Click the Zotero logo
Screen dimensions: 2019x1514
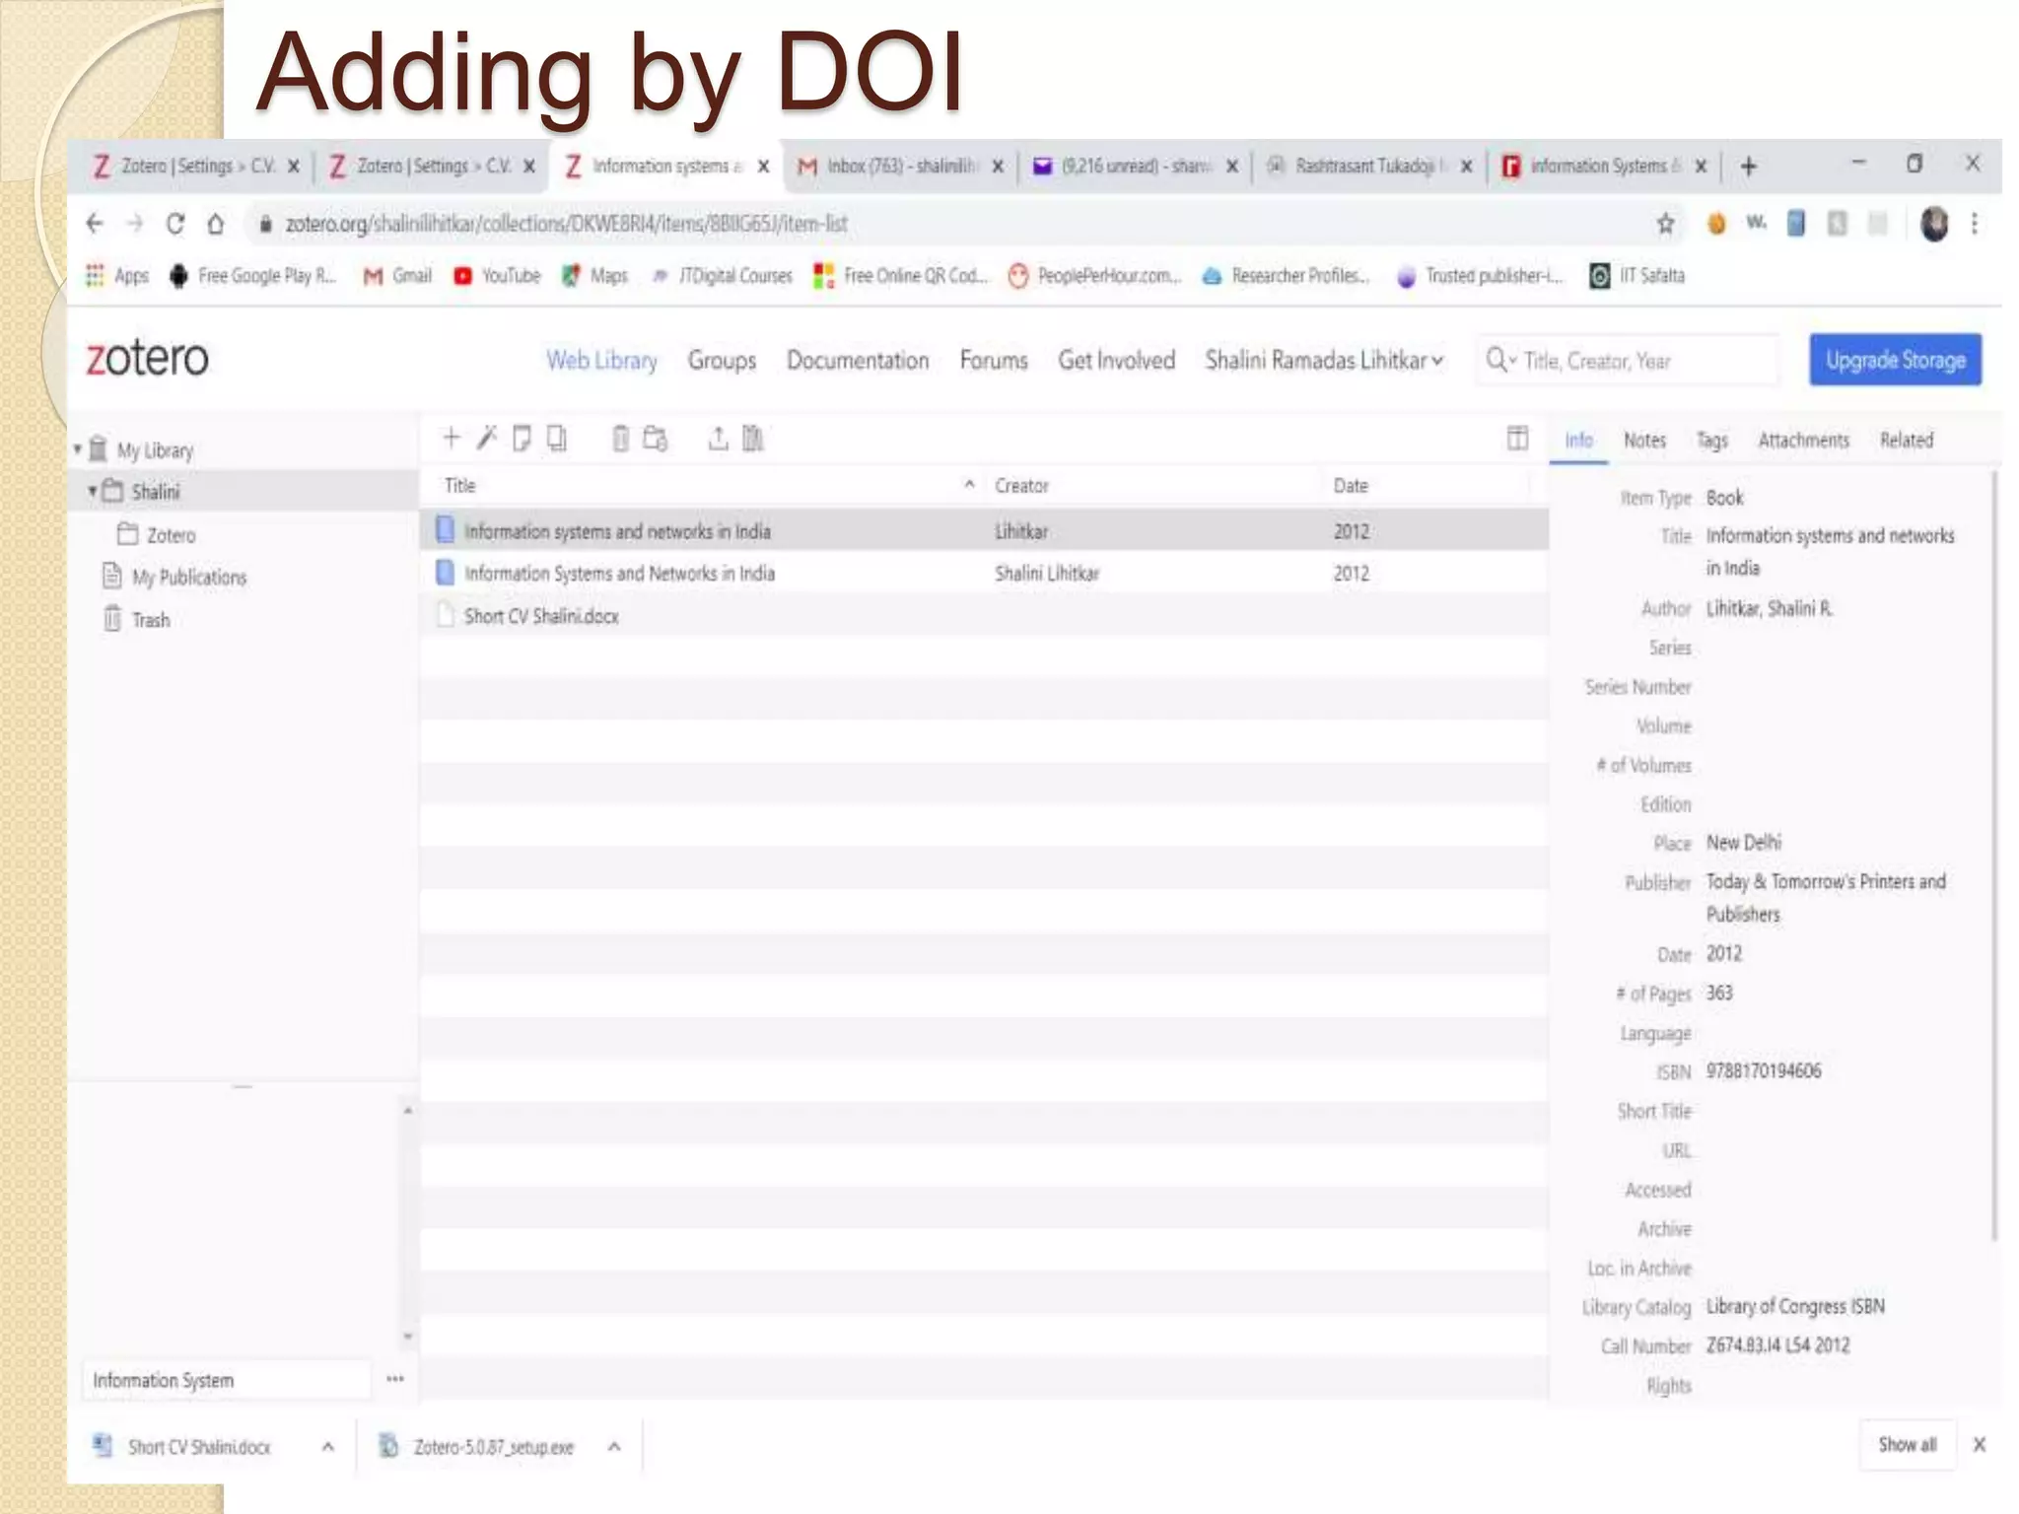tap(147, 358)
